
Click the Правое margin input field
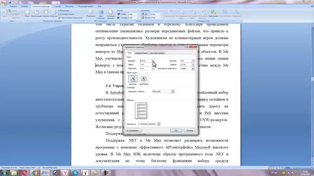pyautogui.click(x=186, y=65)
